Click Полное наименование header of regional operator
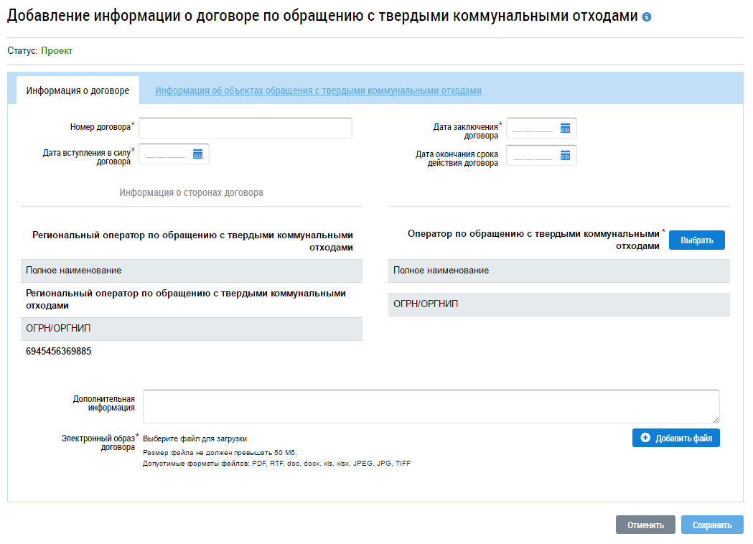Screen dimensions: 753x544 (74, 271)
